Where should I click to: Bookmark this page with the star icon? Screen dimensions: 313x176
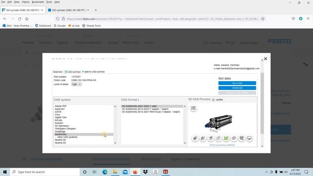click(263, 19)
